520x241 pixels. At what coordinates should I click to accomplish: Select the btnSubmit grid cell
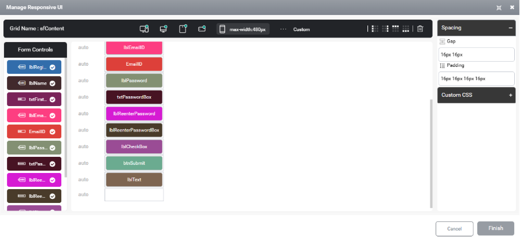134,163
